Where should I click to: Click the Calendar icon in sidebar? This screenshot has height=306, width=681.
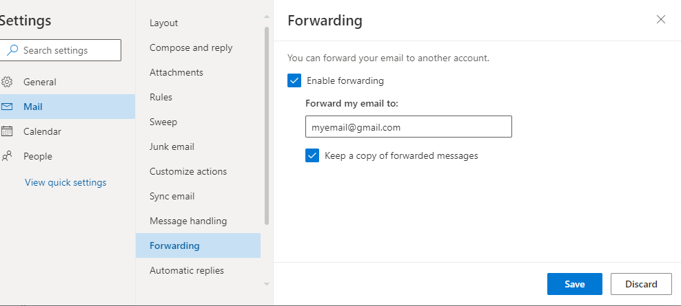(7, 131)
